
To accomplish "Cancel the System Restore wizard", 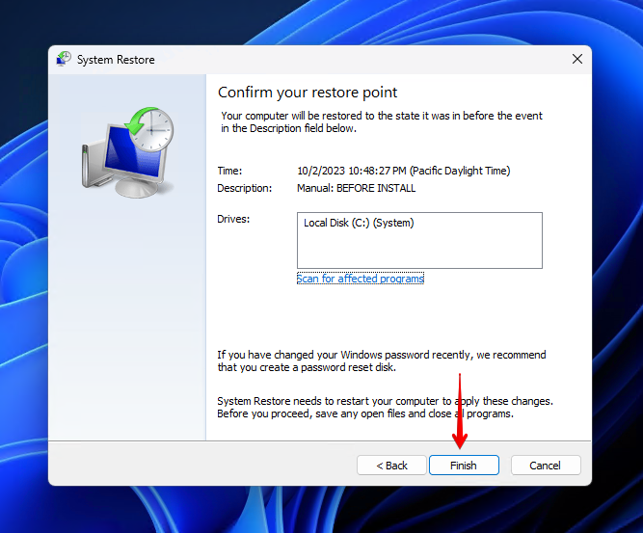I will click(x=546, y=466).
